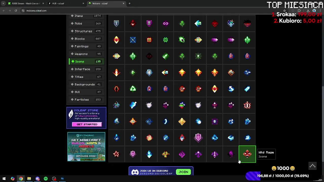Image resolution: width=324 pixels, height=182 pixels.
Task: Select the Mcicons – ccleaf tab
Action: [107, 4]
